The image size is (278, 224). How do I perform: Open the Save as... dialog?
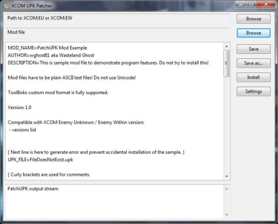click(253, 63)
